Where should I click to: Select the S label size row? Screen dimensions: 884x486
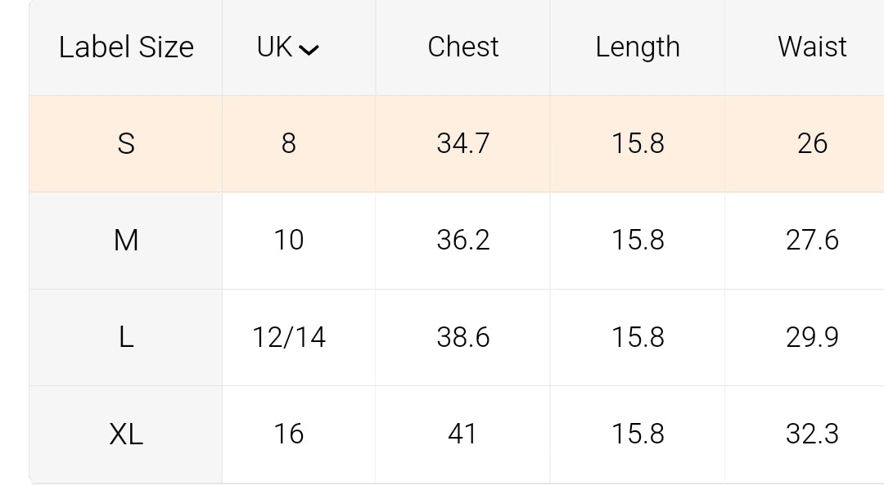126,144
